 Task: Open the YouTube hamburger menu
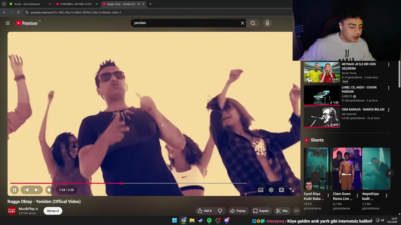[8, 23]
